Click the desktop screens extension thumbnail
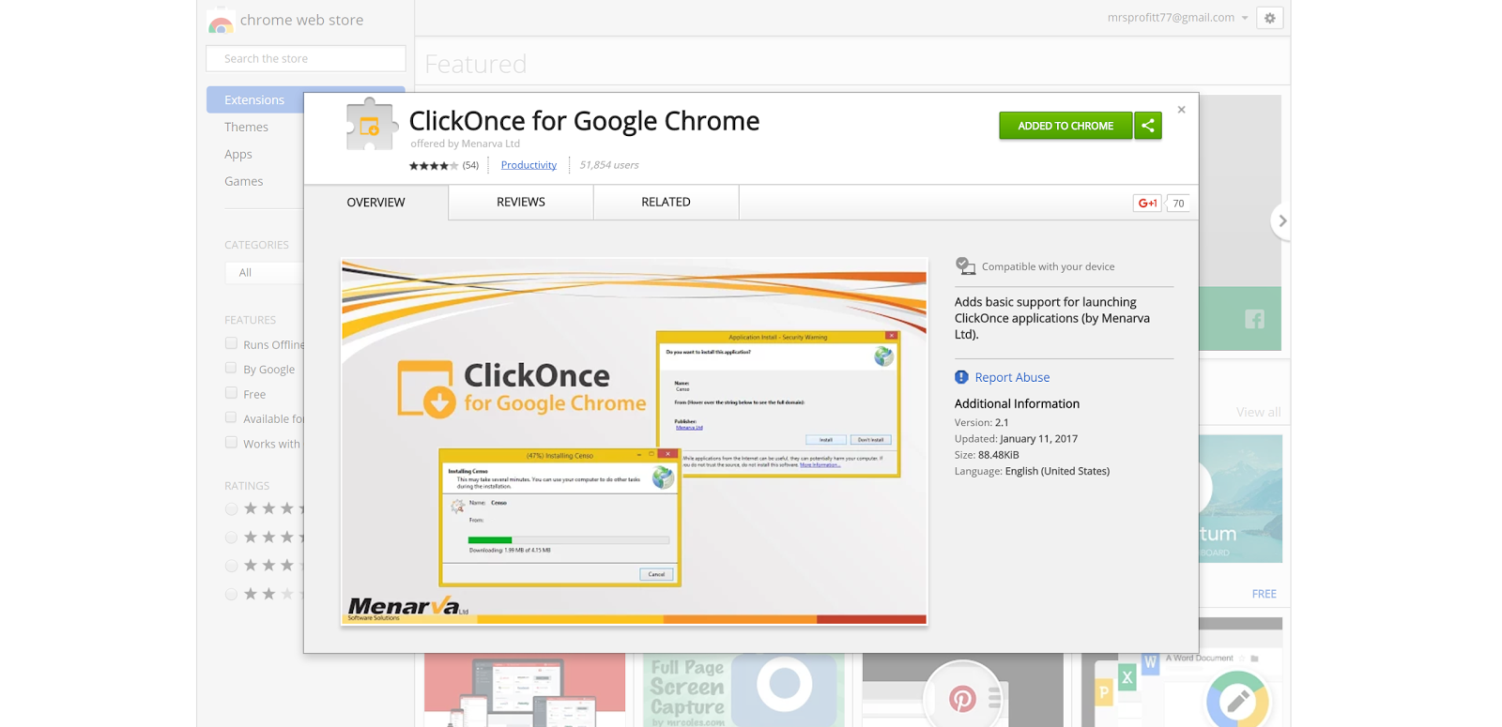Viewport: 1502px width, 727px height. (x=525, y=690)
